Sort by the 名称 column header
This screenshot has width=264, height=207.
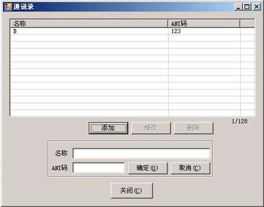[x=89, y=23]
